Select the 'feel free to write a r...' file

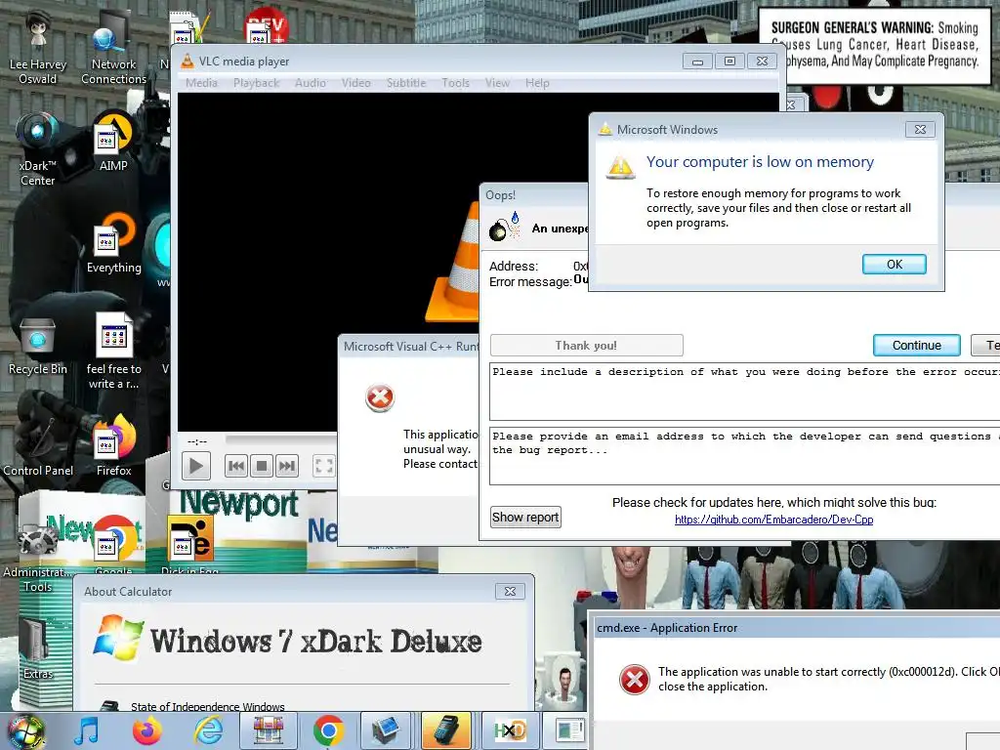tap(113, 351)
